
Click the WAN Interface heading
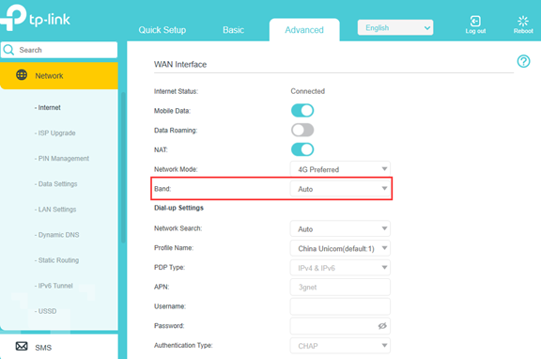tap(180, 65)
